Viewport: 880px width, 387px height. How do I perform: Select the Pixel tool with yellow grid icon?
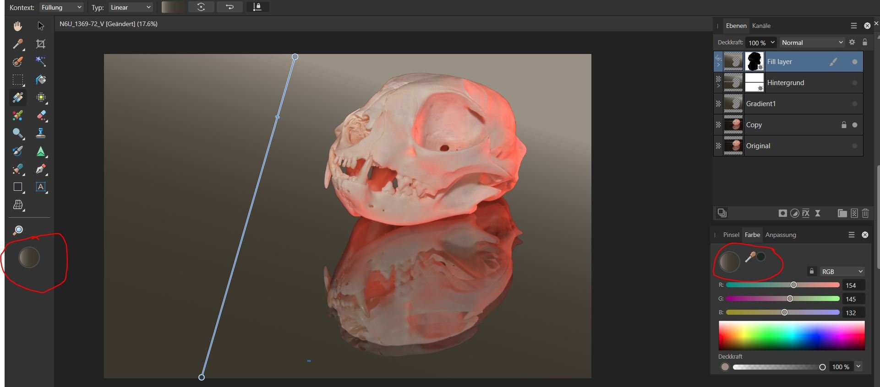click(41, 97)
